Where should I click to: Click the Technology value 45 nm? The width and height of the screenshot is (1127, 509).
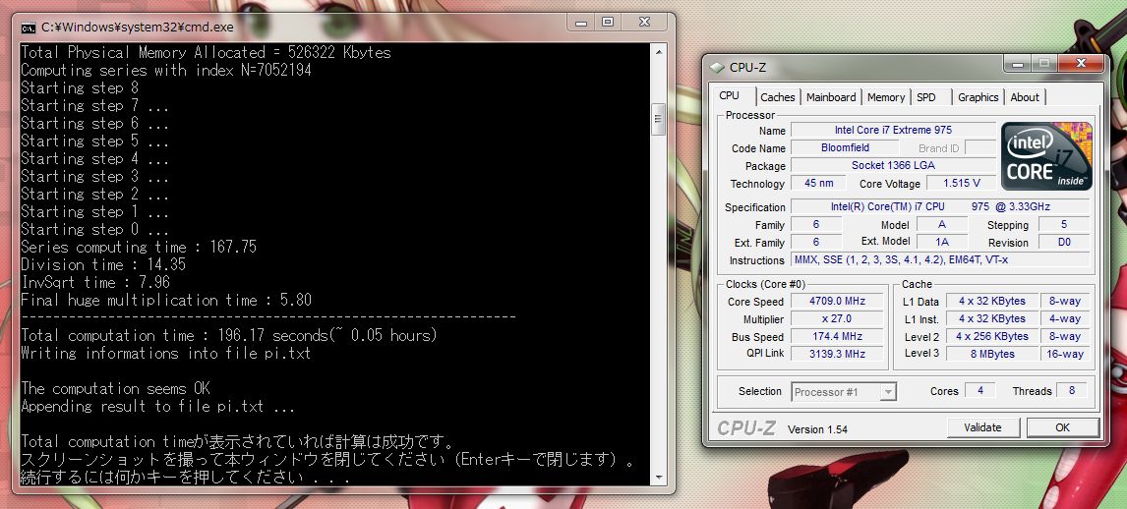click(818, 184)
